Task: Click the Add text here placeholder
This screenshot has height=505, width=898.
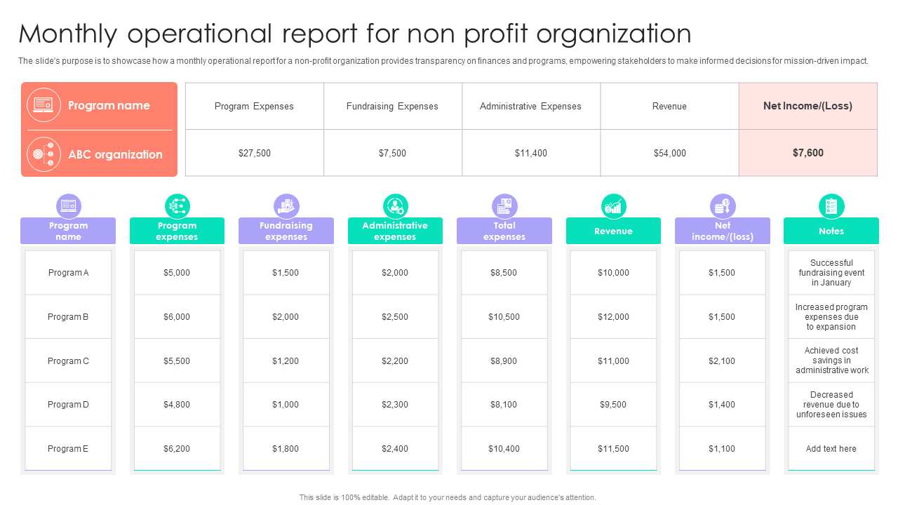Action: pos(831,449)
